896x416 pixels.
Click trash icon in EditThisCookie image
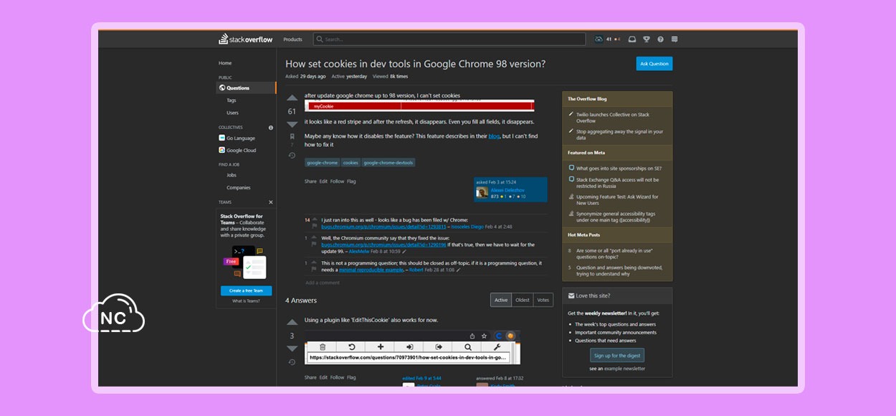(323, 346)
